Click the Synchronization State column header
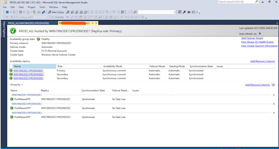 coord(201,66)
